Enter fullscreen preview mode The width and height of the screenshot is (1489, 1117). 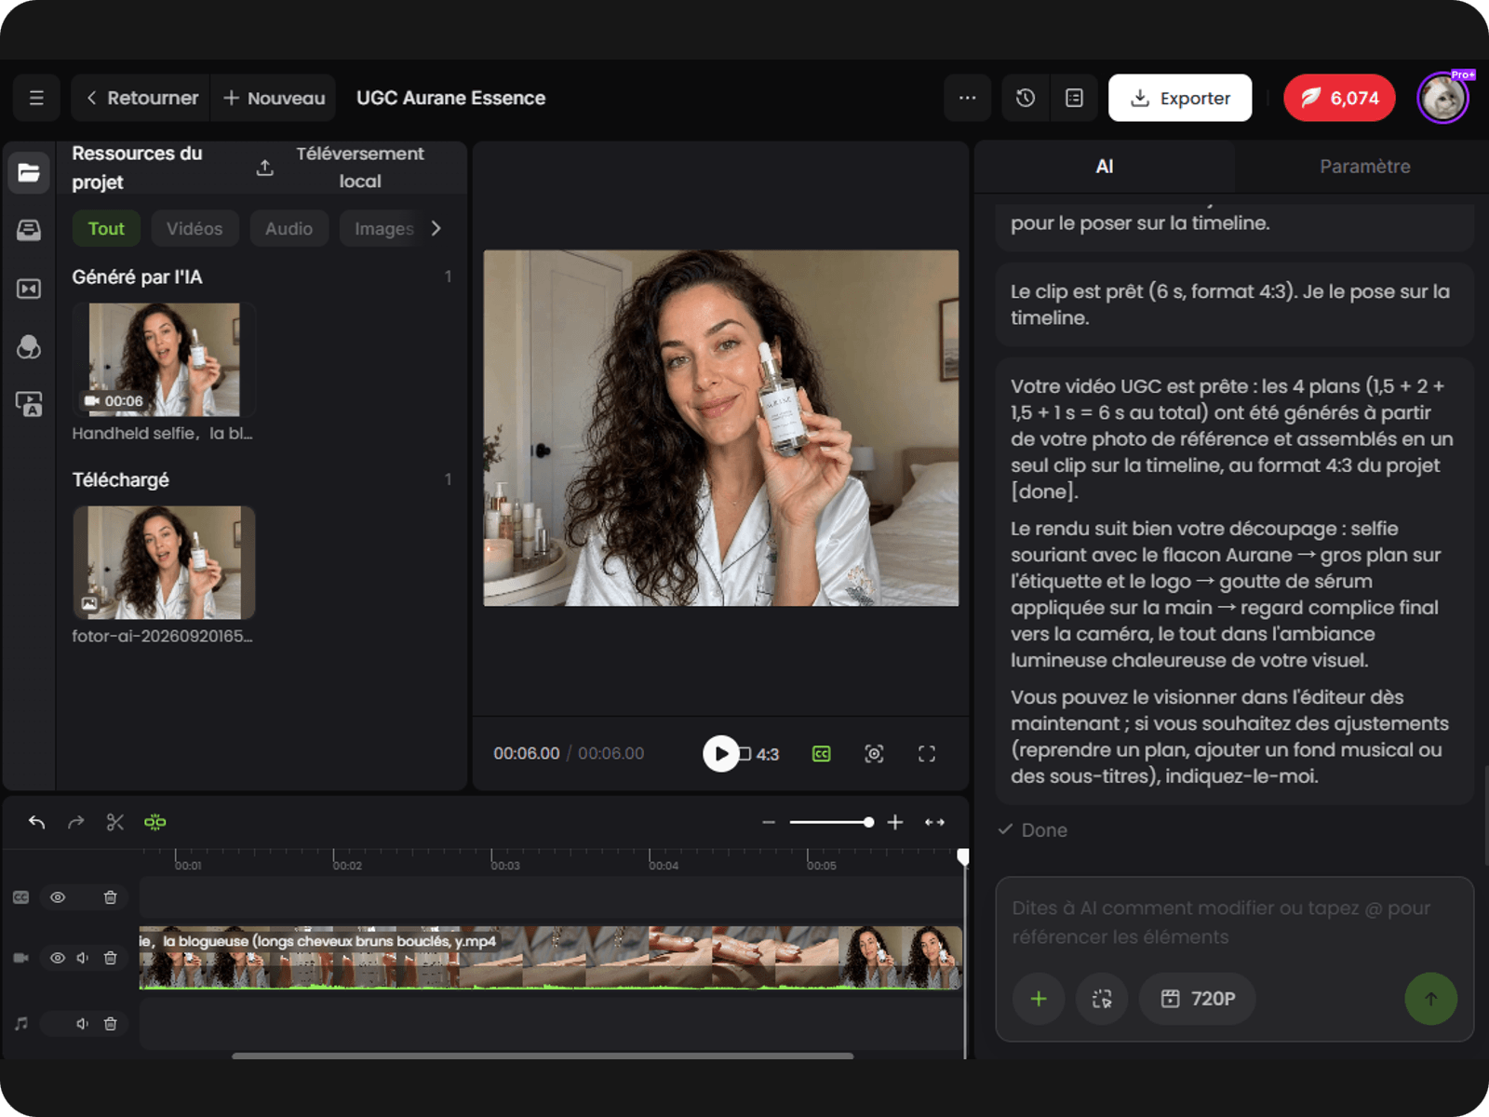pyautogui.click(x=927, y=754)
